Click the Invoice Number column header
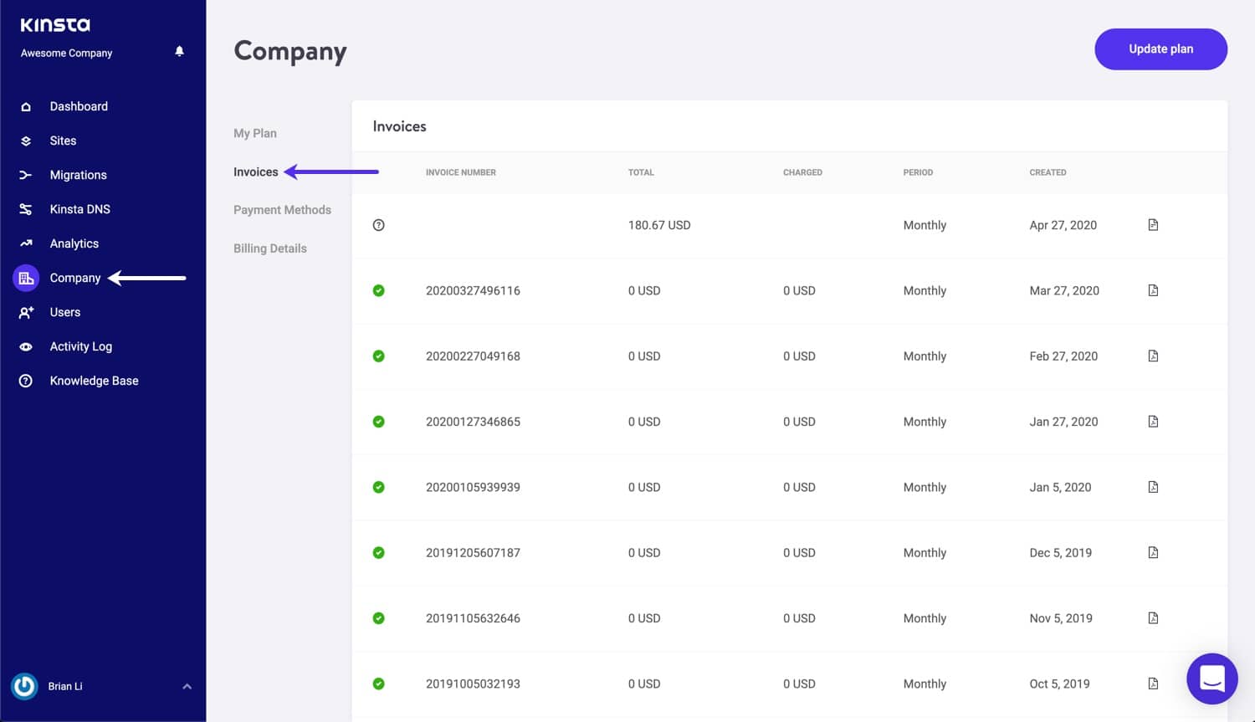The image size is (1255, 722). coord(460,173)
